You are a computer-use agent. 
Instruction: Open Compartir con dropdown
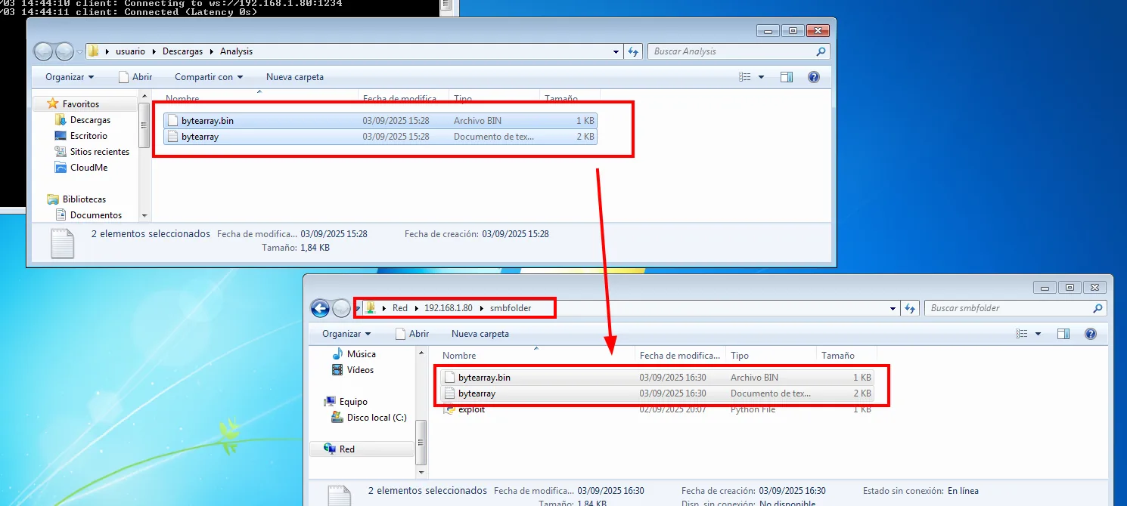(209, 77)
